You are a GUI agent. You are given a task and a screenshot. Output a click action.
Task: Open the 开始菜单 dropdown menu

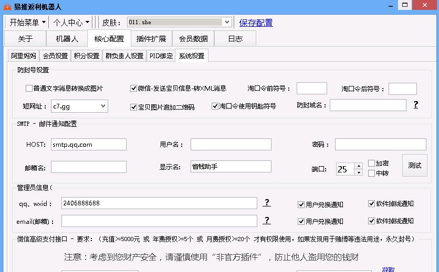click(x=27, y=23)
